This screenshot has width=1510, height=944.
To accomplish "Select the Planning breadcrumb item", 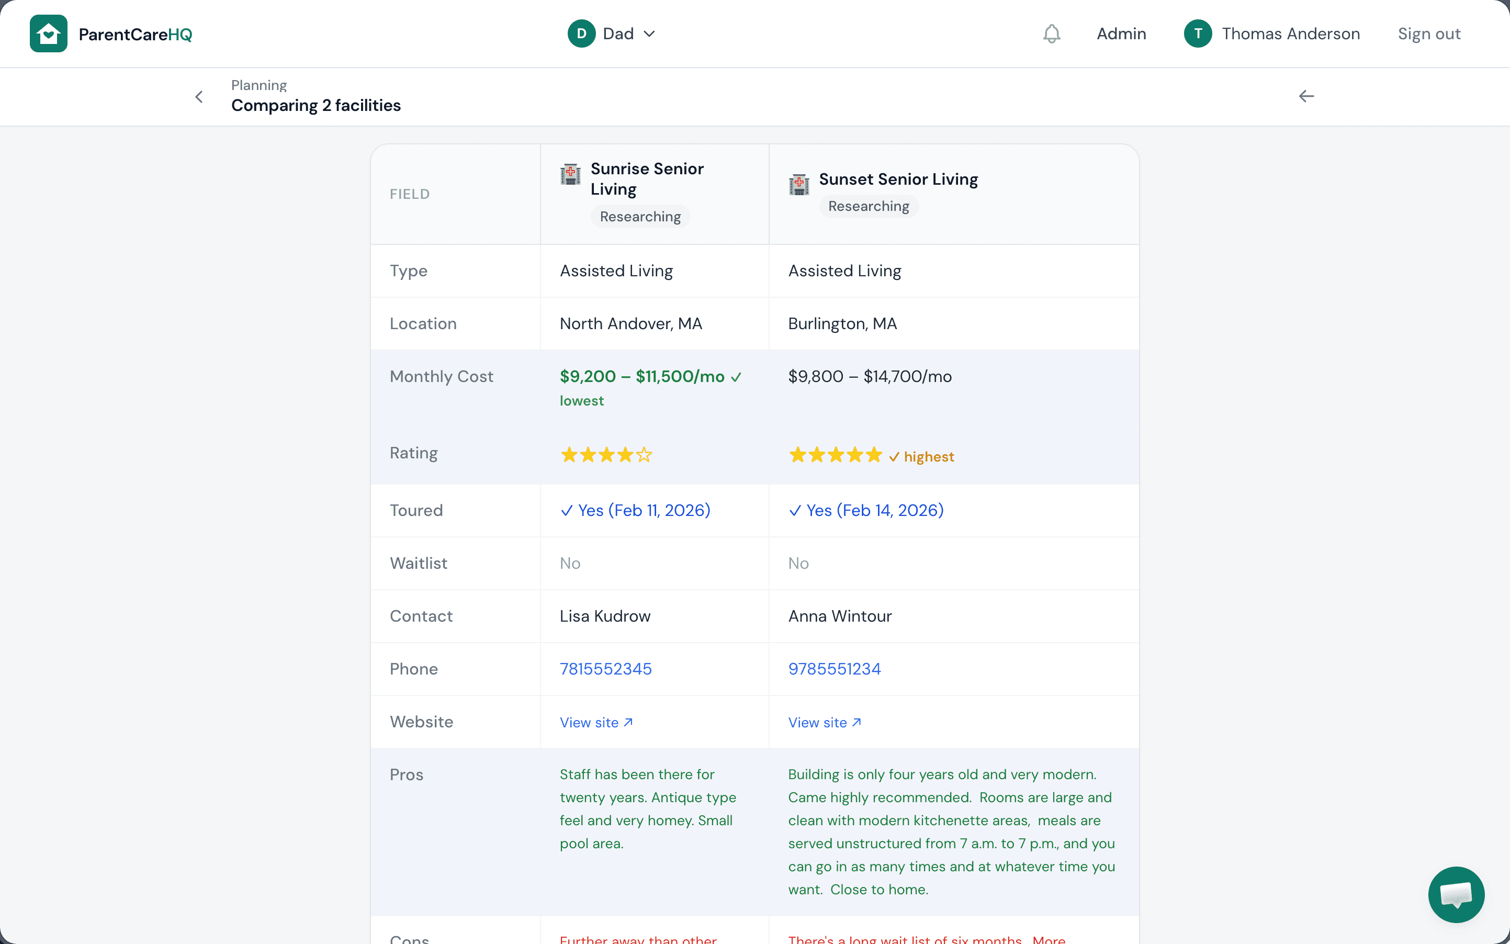I will tap(259, 85).
